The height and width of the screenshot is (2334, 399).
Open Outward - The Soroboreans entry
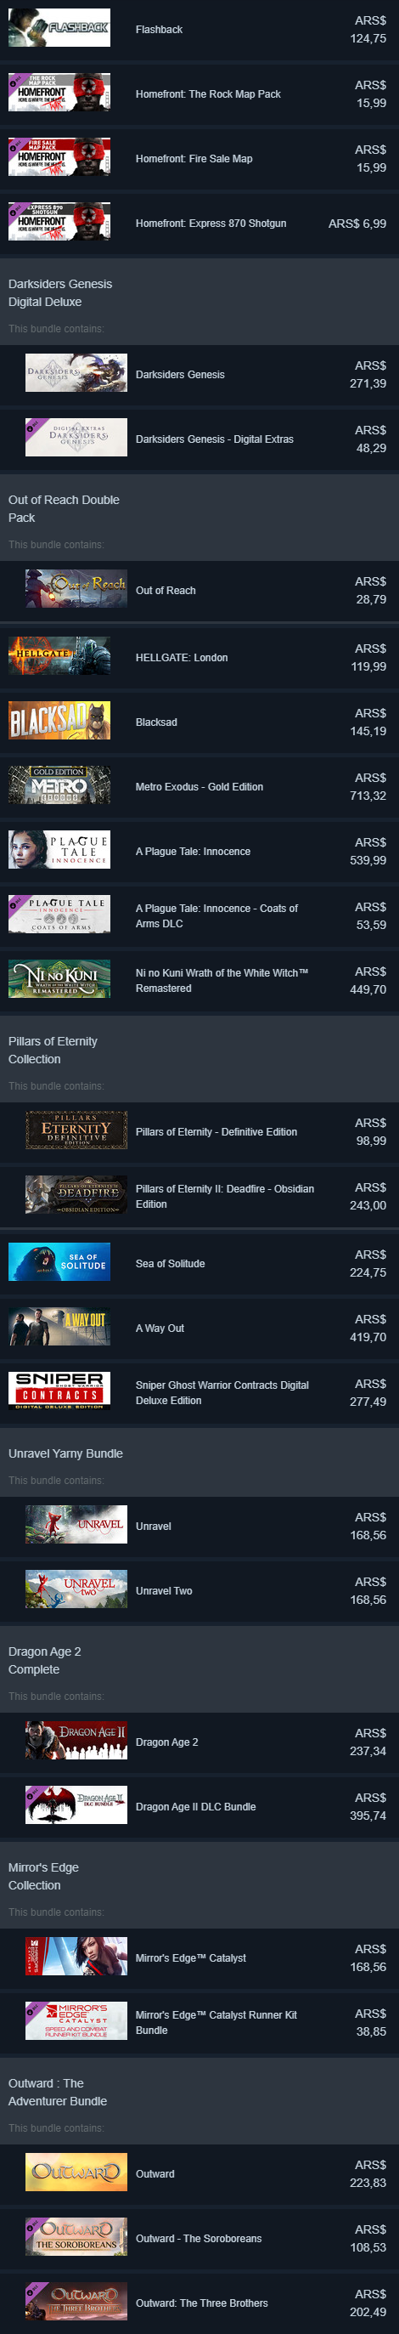pos(199,2238)
